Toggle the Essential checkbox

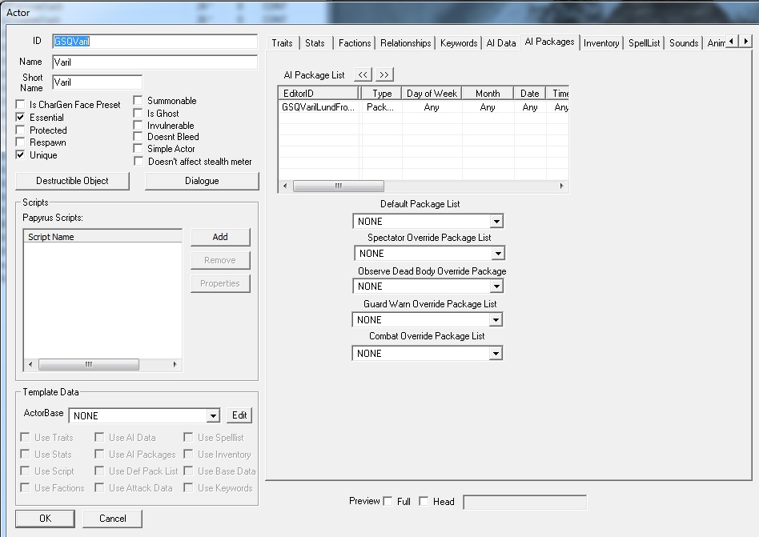coord(21,118)
